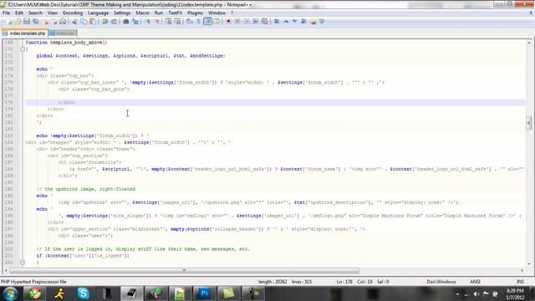The width and height of the screenshot is (535, 301).
Task: Open Find with the binoculars icon
Action: pyautogui.click(x=125, y=22)
